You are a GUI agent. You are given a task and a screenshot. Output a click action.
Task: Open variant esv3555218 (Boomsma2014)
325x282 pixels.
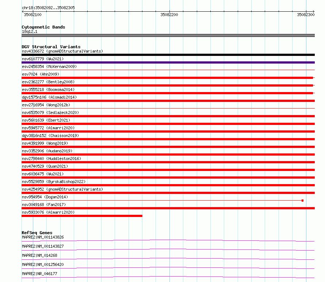point(48,89)
